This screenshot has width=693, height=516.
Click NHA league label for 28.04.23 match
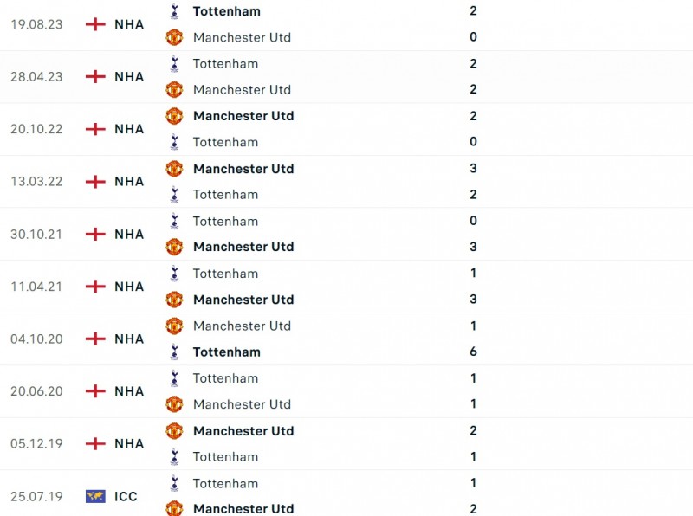pos(129,76)
